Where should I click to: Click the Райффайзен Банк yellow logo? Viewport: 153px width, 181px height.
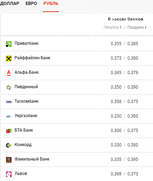click(x=9, y=59)
